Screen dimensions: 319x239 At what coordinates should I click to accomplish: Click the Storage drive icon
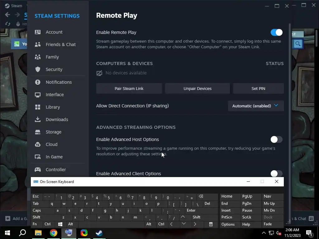[x=38, y=132]
